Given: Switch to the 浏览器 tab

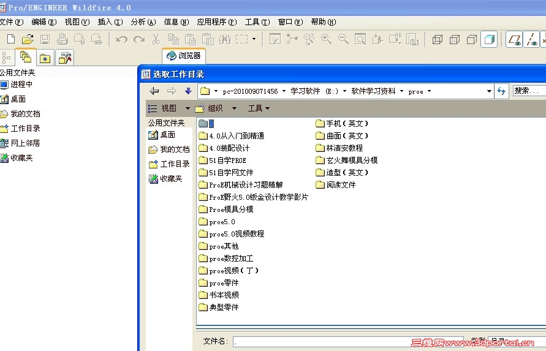Looking at the screenshot, I should pos(183,56).
